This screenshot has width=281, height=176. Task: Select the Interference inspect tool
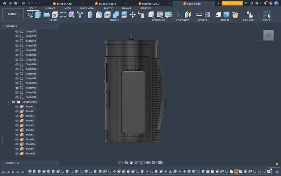point(208,15)
